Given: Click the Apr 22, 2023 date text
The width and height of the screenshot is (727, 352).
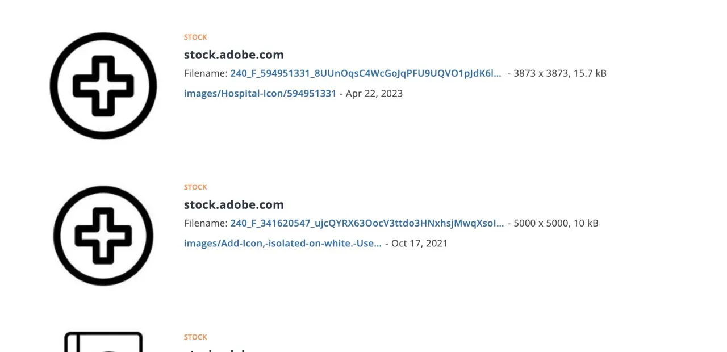Looking at the screenshot, I should click(x=374, y=93).
